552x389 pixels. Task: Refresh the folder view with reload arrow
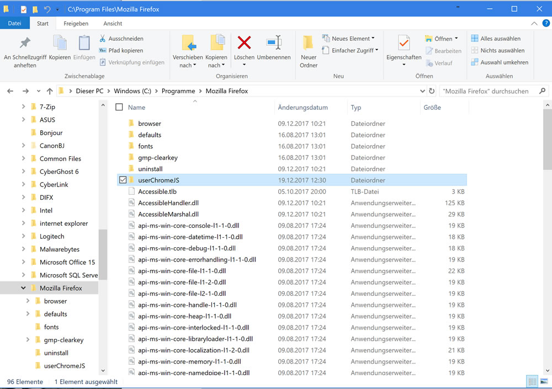[432, 91]
